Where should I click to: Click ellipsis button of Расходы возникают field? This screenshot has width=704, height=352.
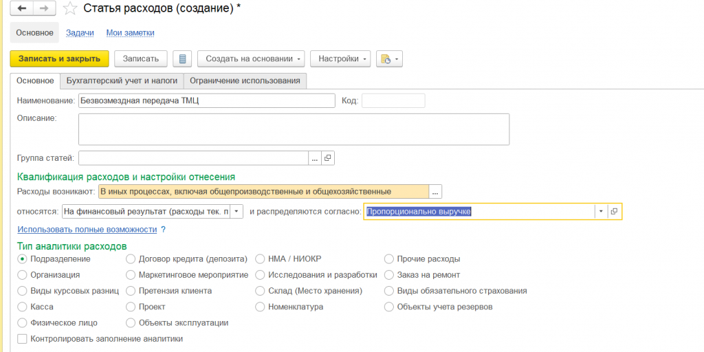click(435, 192)
